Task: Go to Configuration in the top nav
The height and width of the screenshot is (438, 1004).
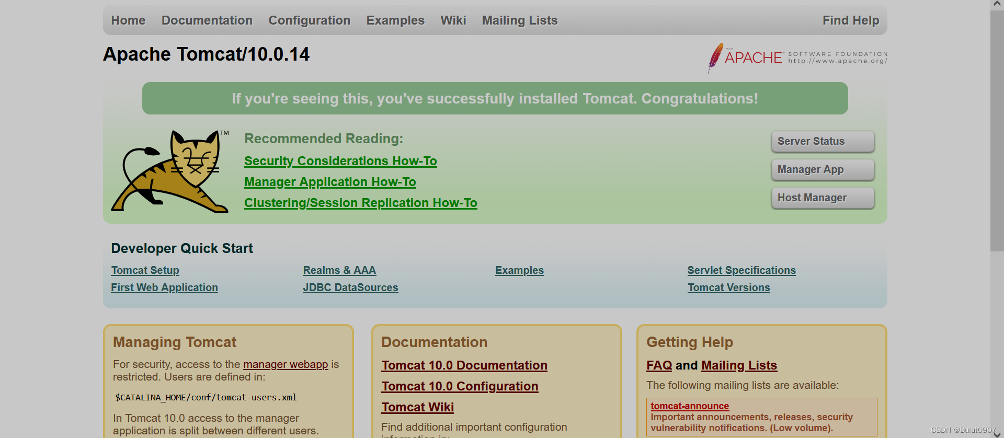Action: click(x=310, y=20)
